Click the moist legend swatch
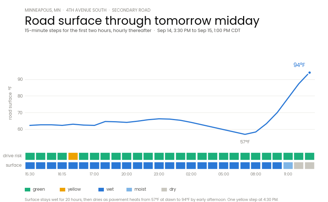This screenshot has height=202, width=328. (129, 190)
